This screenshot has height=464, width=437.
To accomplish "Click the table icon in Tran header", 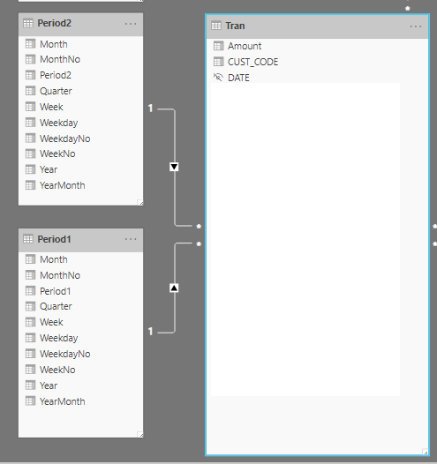I will (216, 26).
